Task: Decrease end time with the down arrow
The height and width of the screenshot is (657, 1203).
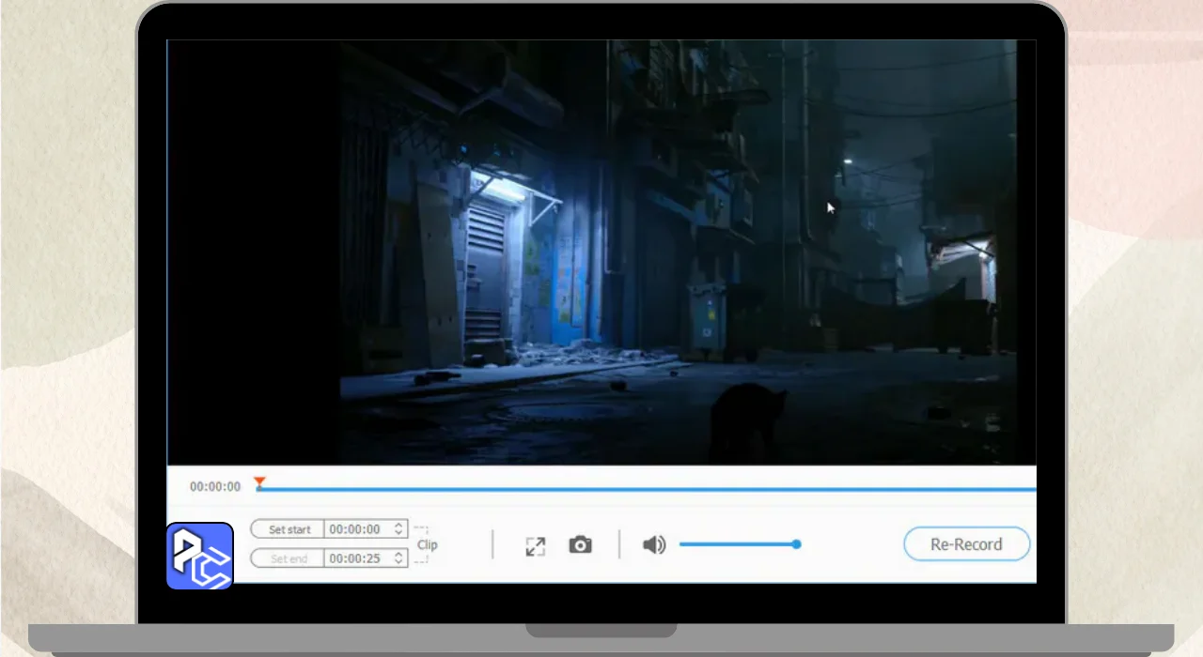Action: 398,562
